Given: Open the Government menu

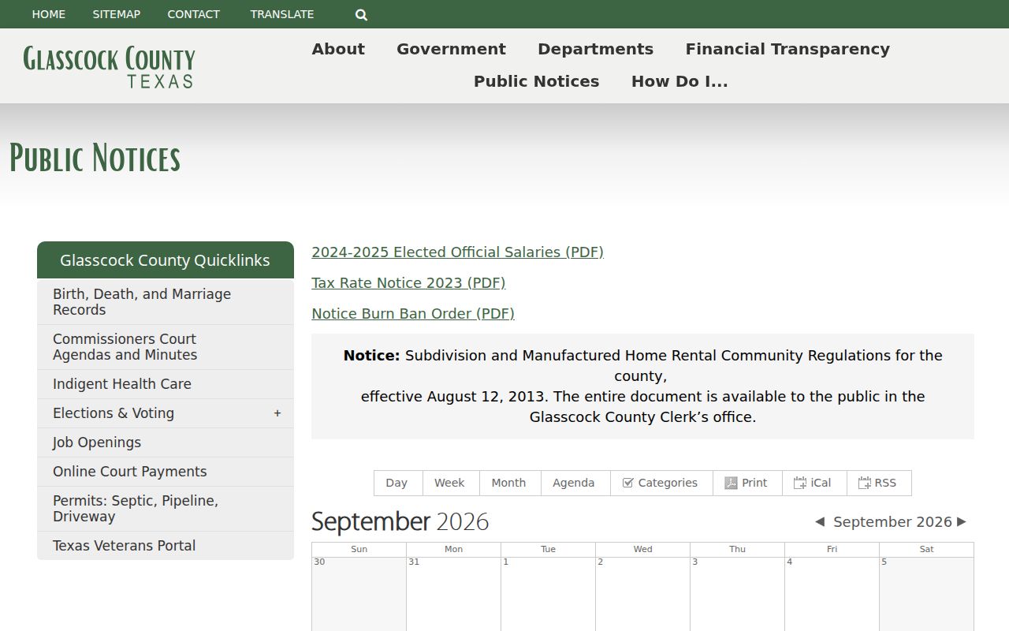Looking at the screenshot, I should tap(451, 49).
